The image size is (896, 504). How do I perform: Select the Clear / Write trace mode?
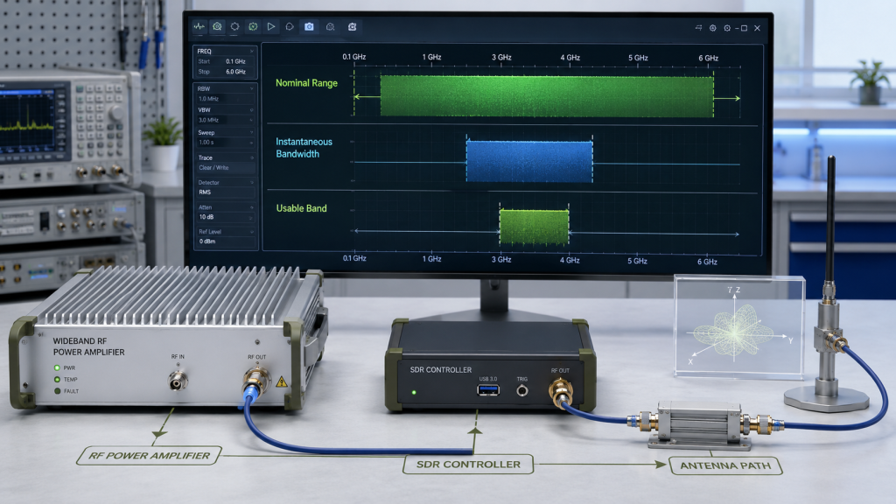coord(225,167)
